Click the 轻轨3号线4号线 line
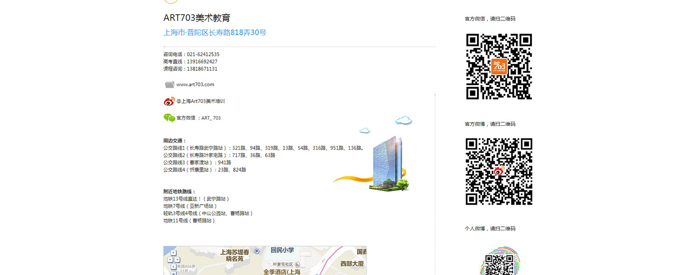 (208, 213)
